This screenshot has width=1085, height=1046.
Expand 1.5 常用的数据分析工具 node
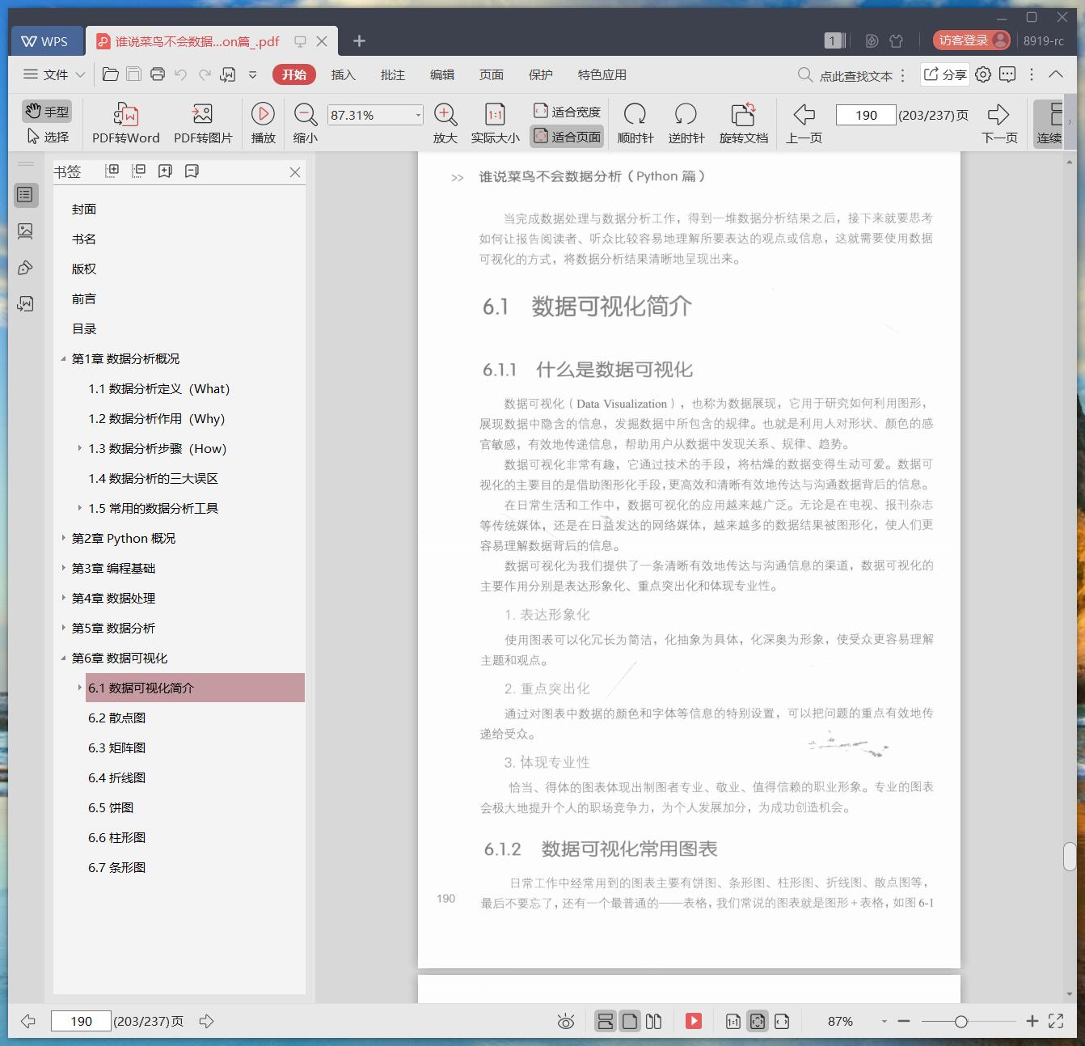click(79, 508)
